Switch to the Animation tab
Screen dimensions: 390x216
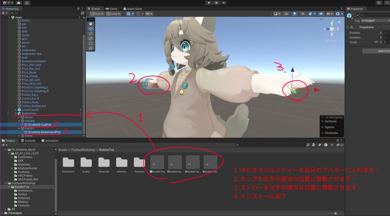[50, 140]
